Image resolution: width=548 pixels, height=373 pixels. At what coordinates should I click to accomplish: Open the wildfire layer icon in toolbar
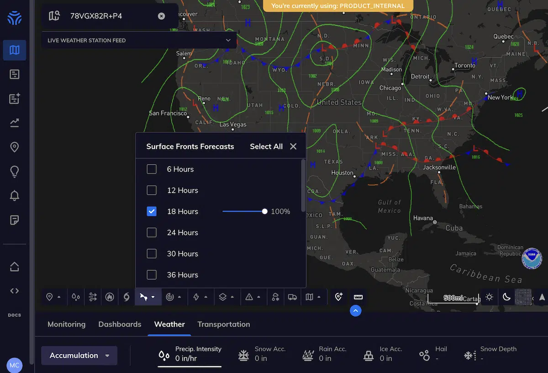point(109,297)
